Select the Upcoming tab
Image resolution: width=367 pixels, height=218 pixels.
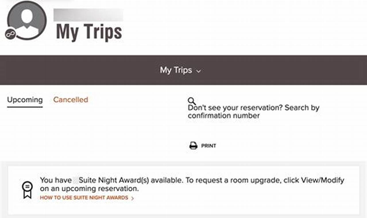point(24,100)
